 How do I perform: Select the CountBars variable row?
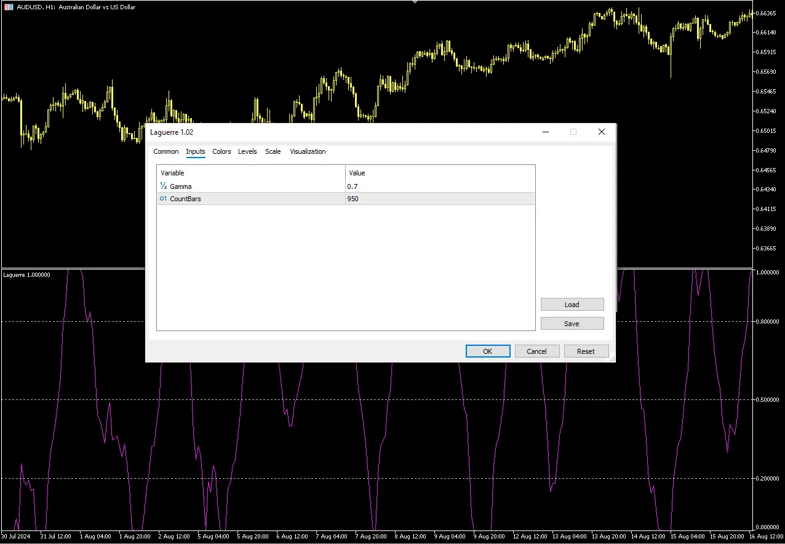coord(346,199)
